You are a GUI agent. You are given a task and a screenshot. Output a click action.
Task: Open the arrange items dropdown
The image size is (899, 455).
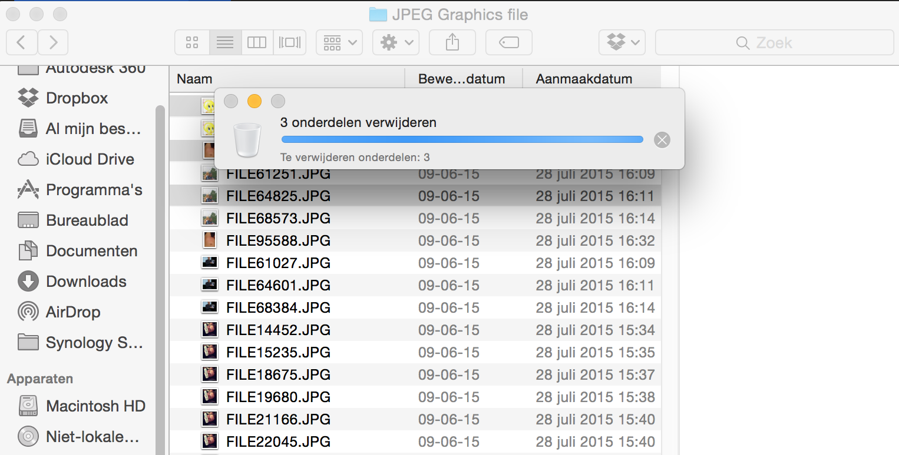coord(339,42)
